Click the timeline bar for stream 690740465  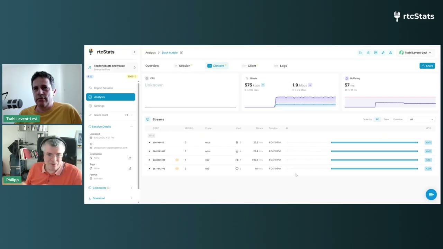point(374,142)
